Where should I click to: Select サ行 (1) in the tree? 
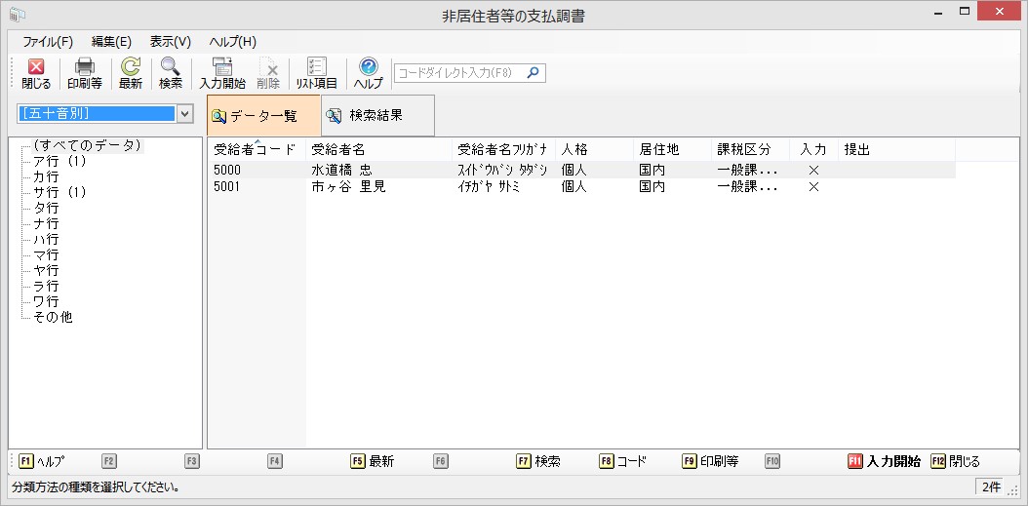point(59,193)
